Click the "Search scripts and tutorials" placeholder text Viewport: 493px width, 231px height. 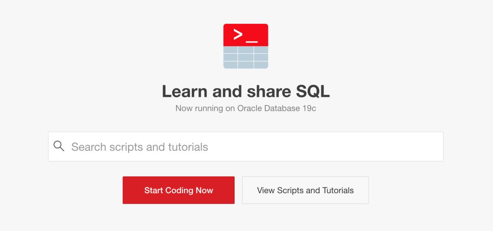[x=140, y=147]
